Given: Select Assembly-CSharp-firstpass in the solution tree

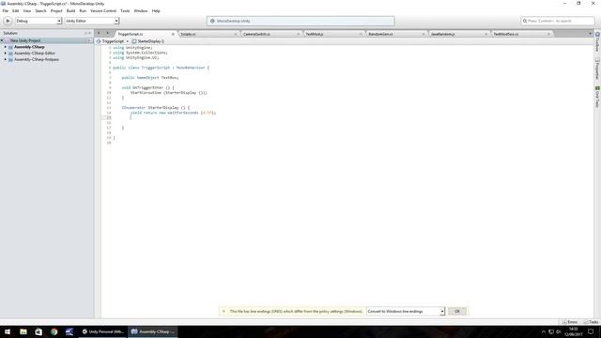Looking at the screenshot, I should [37, 59].
